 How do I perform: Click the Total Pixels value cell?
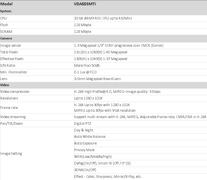101,52
